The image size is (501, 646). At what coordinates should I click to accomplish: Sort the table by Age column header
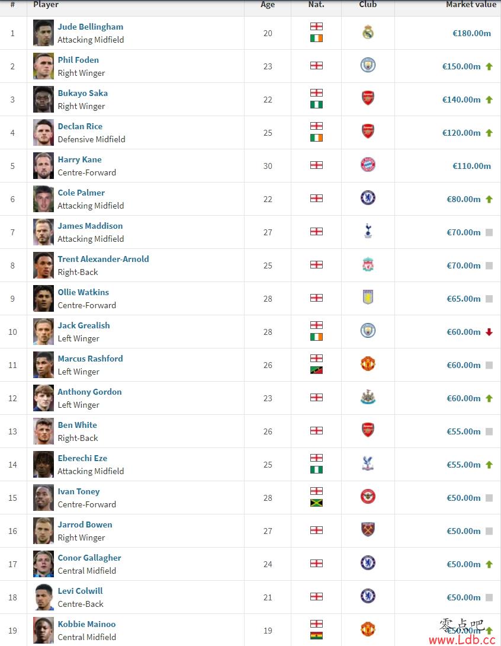[x=268, y=5]
